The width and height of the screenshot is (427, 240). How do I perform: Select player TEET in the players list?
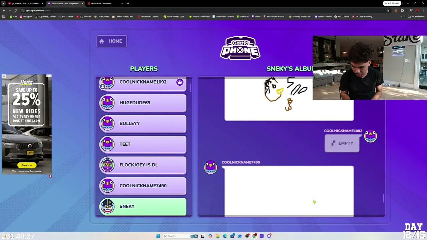(143, 144)
